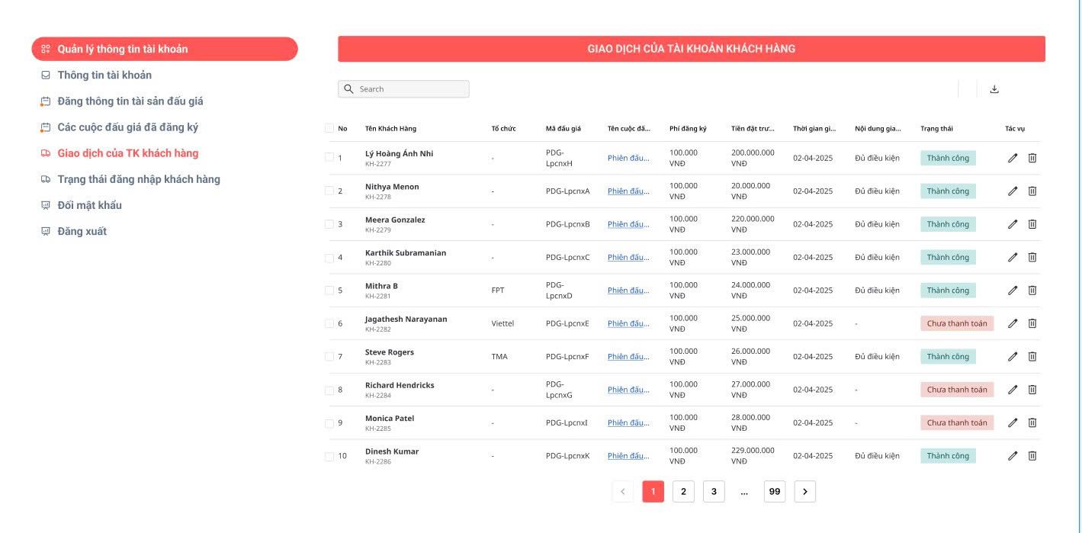
Task: Click the Search input field
Action: 404,89
